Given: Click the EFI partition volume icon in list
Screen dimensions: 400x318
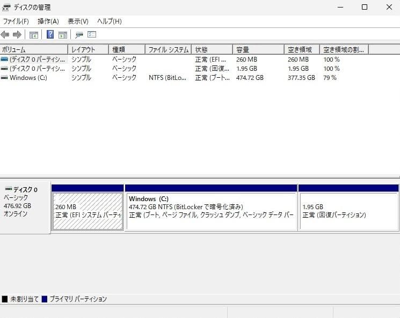Looking at the screenshot, I should coord(4,60).
